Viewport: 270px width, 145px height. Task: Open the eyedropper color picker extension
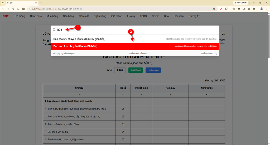pos(221,9)
